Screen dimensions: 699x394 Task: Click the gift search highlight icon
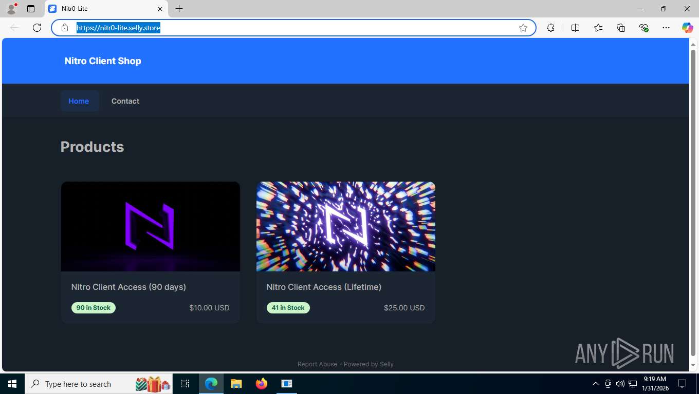click(153, 384)
